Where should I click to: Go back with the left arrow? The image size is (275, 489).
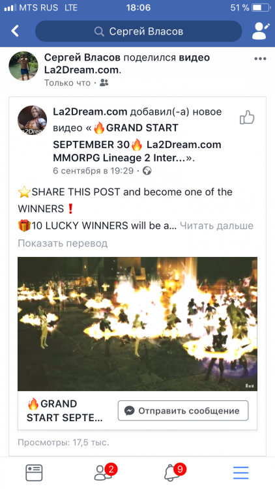15,31
